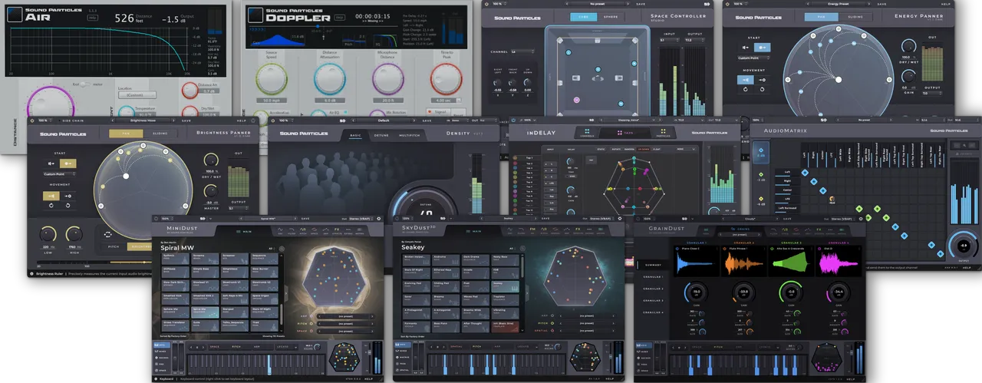Click the green waveform thumbnail in GrainDust

coord(789,262)
